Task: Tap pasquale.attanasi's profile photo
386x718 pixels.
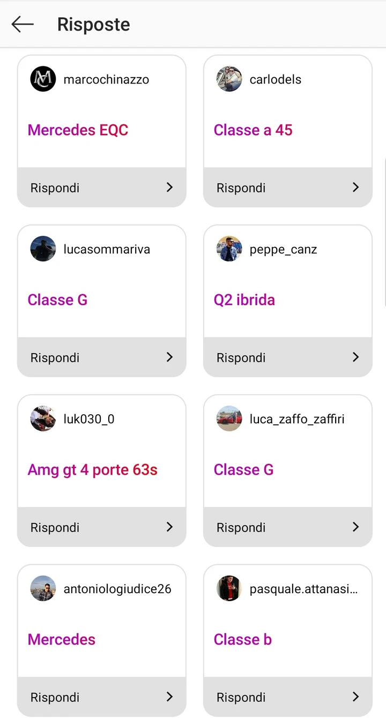Action: pos(229,589)
